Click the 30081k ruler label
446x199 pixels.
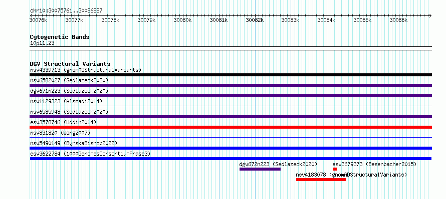(218, 20)
